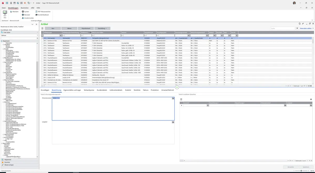Collapse the detail pane with round chevron

(177, 87)
